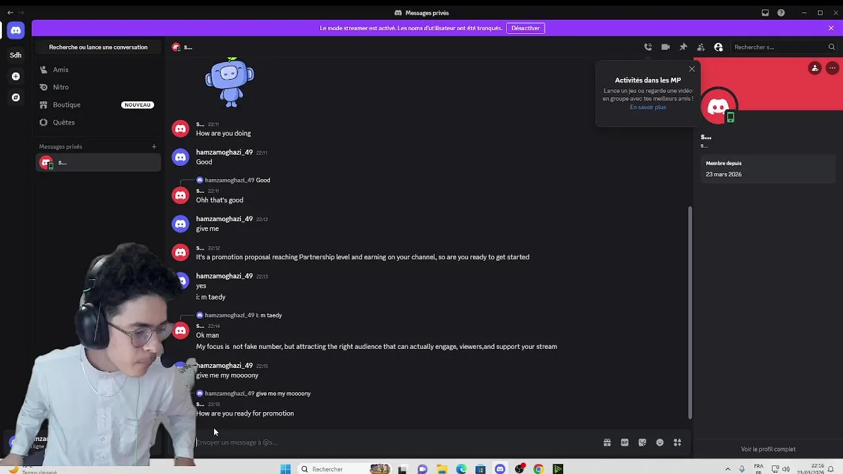The width and height of the screenshot is (843, 474).
Task: Open the Sdh server
Action: click(x=16, y=55)
